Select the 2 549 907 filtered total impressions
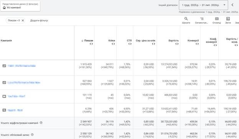The image size is (239, 139). point(86,122)
